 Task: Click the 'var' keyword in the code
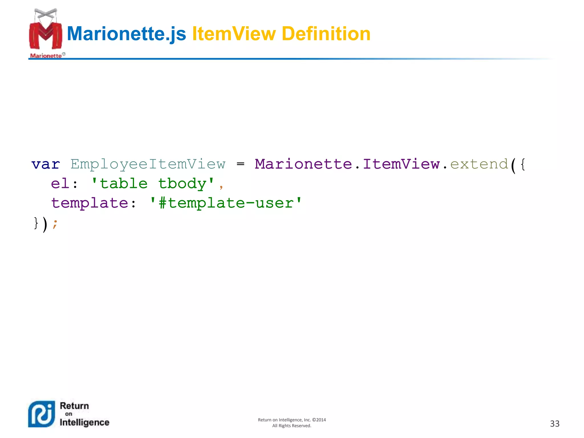click(x=46, y=165)
